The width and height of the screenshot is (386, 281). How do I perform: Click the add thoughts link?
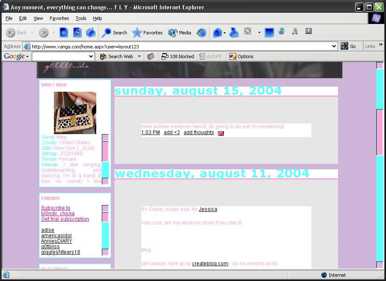point(199,132)
